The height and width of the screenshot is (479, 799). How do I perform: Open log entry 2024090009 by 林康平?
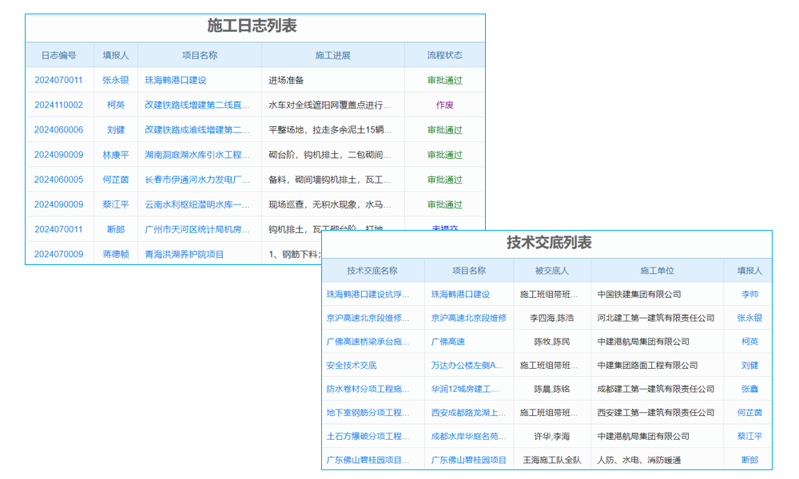point(58,154)
